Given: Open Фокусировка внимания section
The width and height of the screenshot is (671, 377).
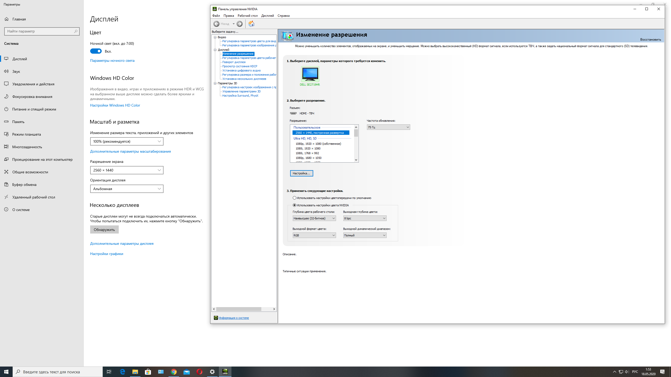Looking at the screenshot, I should pos(42,97).
